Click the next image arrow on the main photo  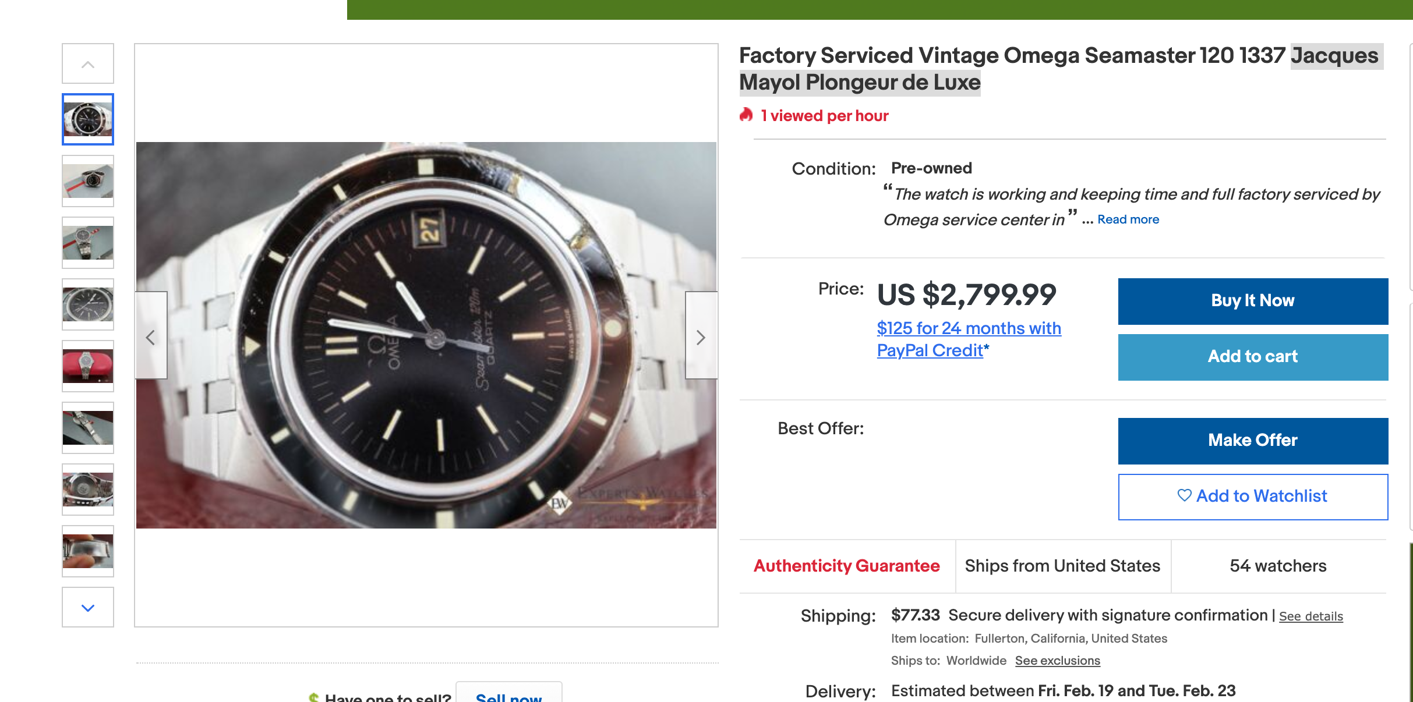pos(701,336)
